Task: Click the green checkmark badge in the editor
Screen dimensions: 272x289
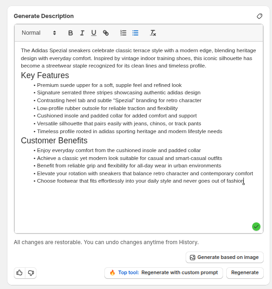Action: 256,227
